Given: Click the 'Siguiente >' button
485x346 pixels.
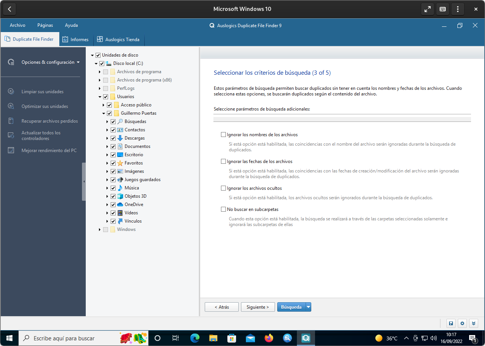Looking at the screenshot, I should [258, 307].
